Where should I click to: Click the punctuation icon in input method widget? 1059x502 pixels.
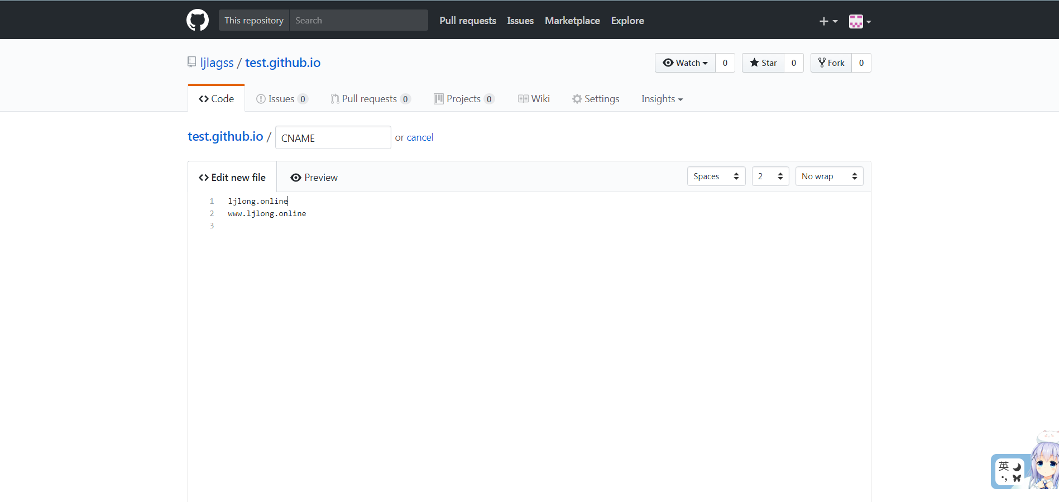point(1004,479)
